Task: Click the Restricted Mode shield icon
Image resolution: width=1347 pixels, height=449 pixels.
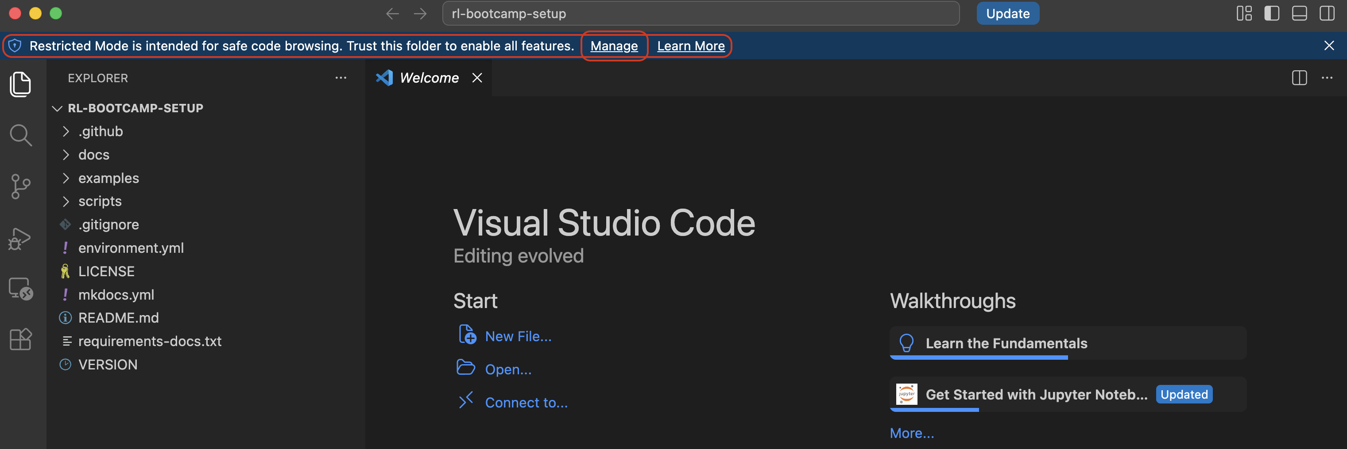Action: 15,46
